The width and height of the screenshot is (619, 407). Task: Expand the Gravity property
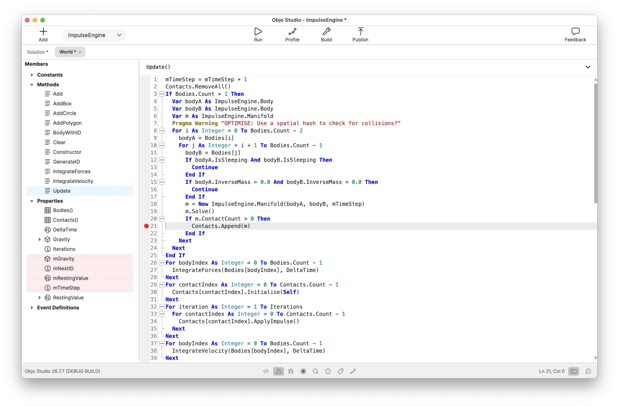(40, 240)
